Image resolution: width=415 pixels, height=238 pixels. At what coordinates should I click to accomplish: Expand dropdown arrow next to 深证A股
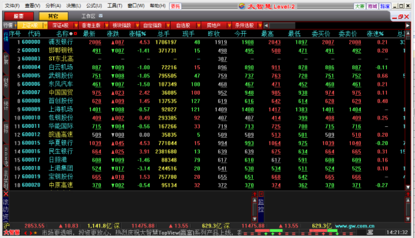tap(76, 25)
